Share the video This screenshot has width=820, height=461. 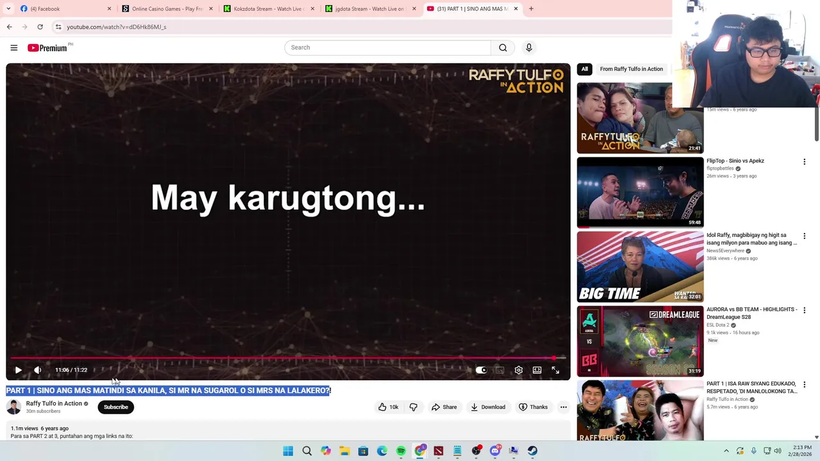pos(444,407)
